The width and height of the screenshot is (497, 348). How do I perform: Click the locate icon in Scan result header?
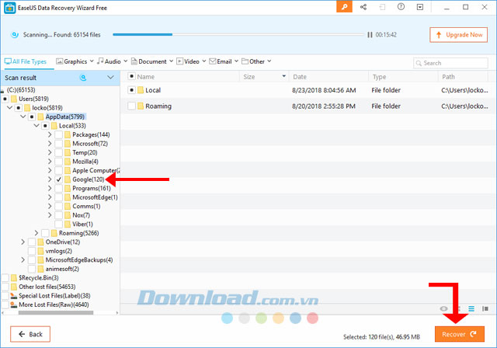[x=83, y=78]
